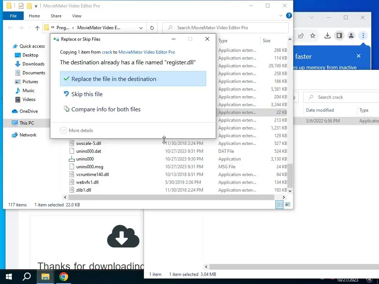The image size is (379, 284).
Task: Click the cloud download icon on webpage
Action: pos(123,236)
